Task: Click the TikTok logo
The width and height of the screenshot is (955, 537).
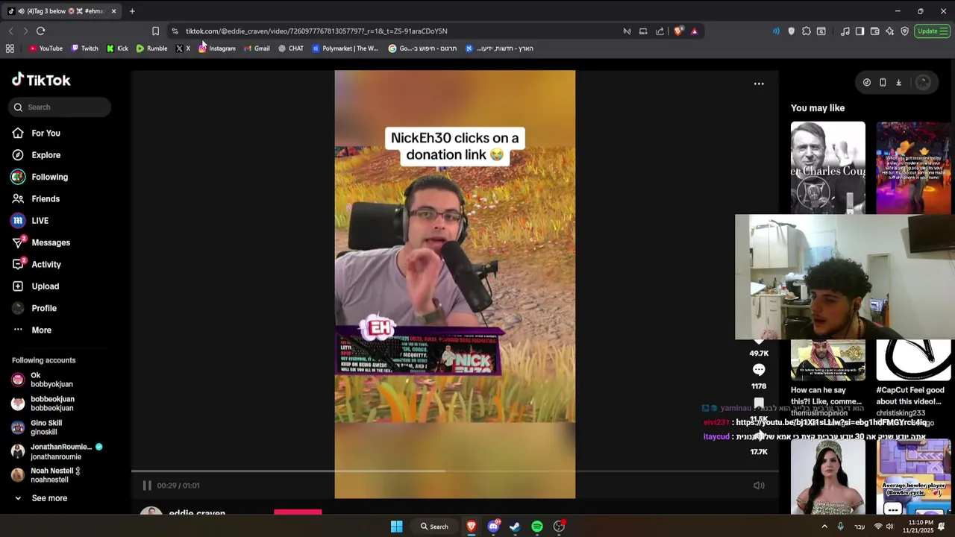Action: (41, 80)
